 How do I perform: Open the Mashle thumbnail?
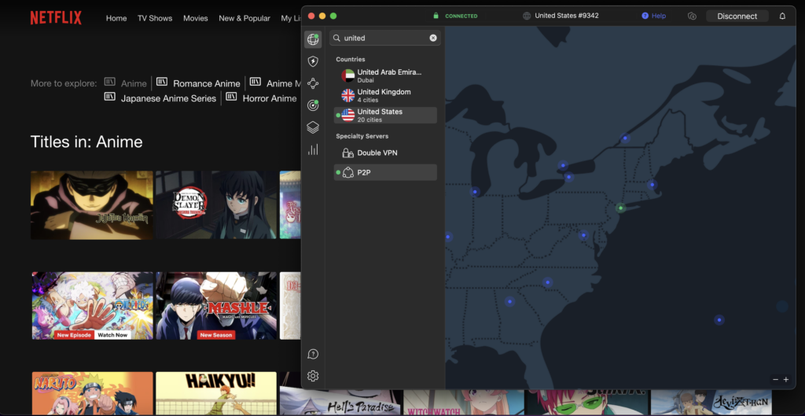216,306
